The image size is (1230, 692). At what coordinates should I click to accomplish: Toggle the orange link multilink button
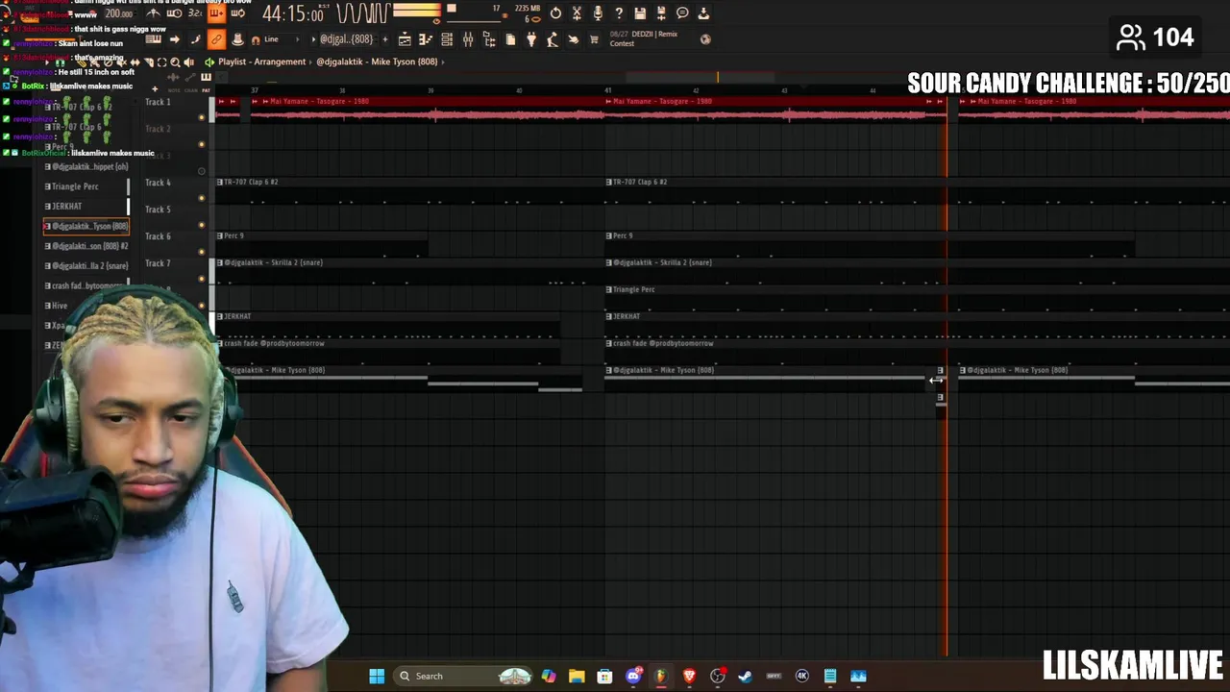coord(216,39)
